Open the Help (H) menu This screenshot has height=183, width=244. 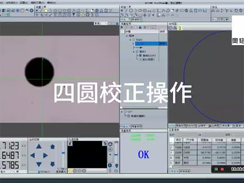(x=51, y=2)
